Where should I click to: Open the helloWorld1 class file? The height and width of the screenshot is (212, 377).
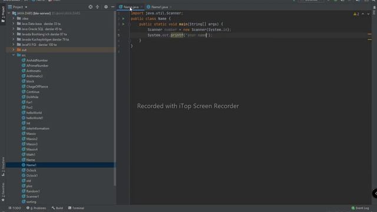35,118
